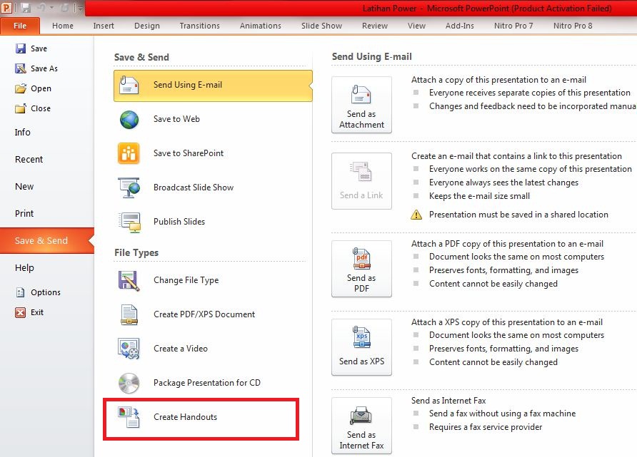Click the Broadcast Slide Show label
Image resolution: width=637 pixels, height=457 pixels.
point(194,188)
